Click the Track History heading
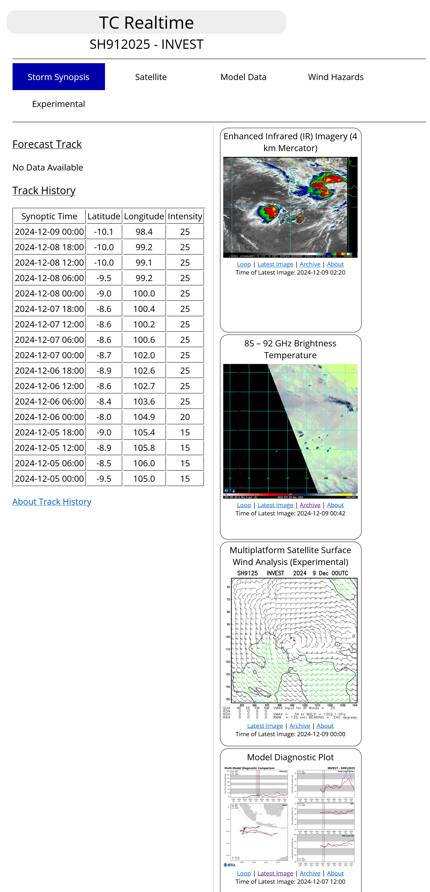 [44, 190]
